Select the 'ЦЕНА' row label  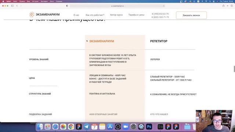pyautogui.click(x=32, y=78)
